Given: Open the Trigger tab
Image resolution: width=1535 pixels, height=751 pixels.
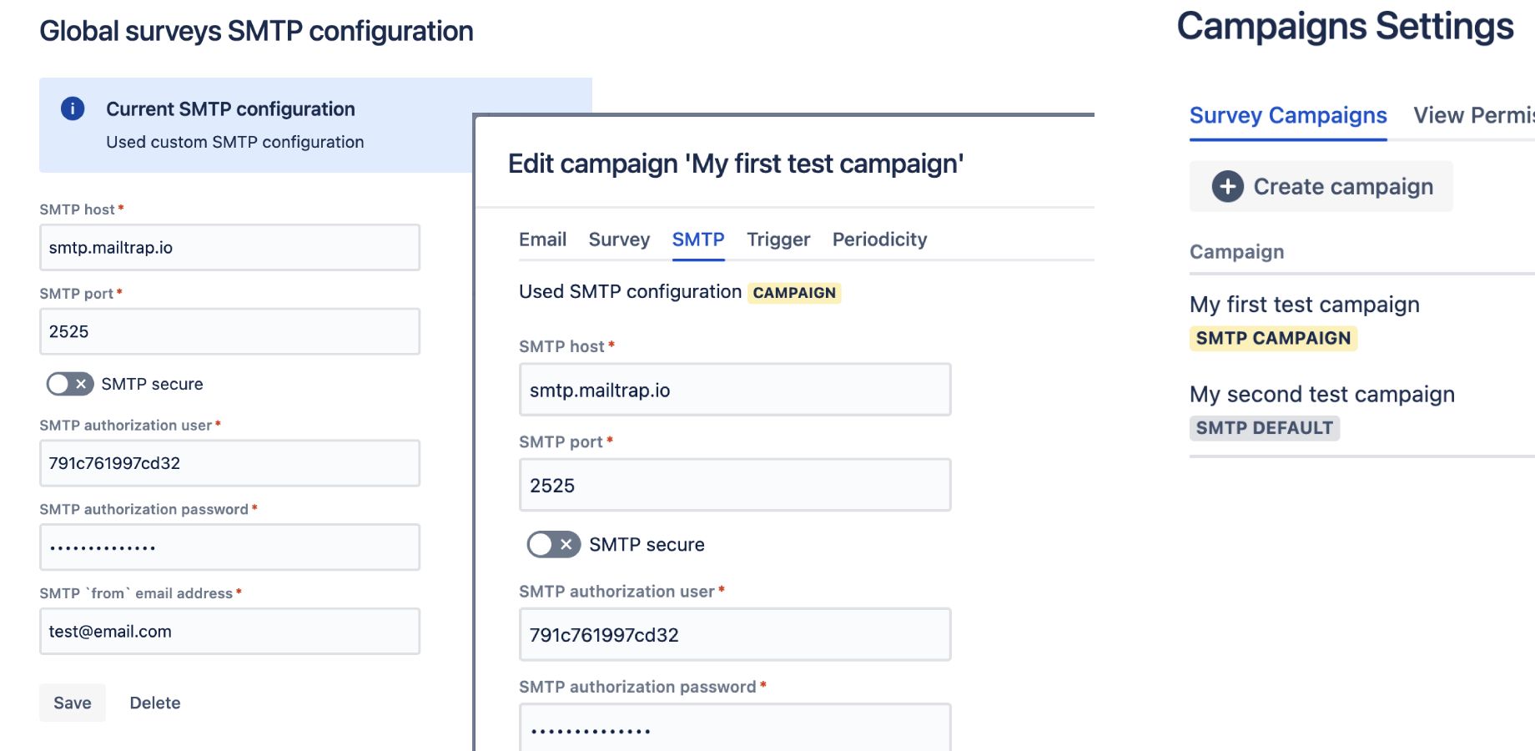Looking at the screenshot, I should (x=778, y=239).
